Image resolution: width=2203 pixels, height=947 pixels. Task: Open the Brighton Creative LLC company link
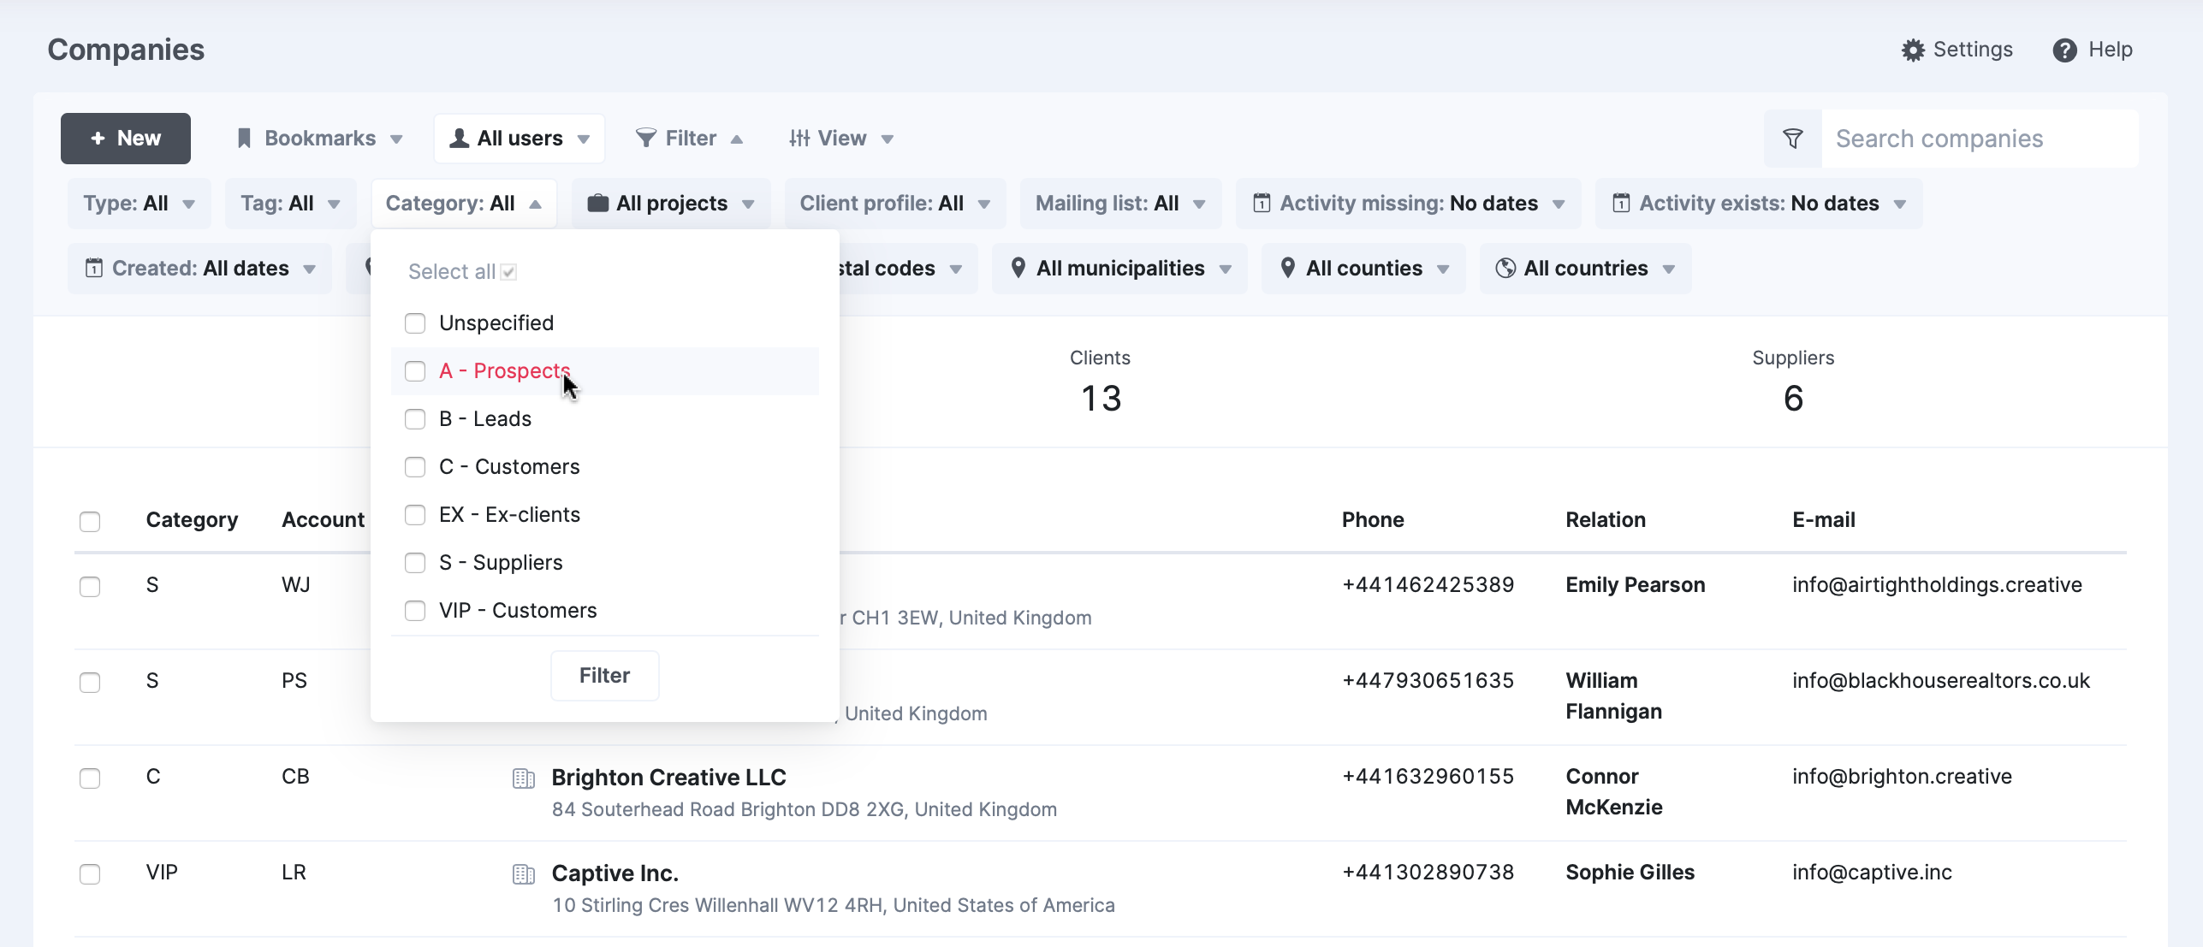pyautogui.click(x=668, y=778)
